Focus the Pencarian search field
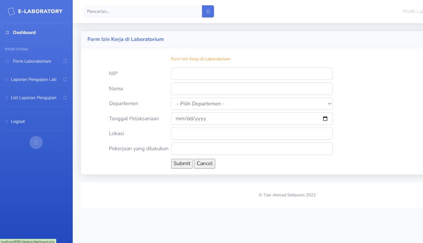This screenshot has height=243, width=423. [x=142, y=11]
